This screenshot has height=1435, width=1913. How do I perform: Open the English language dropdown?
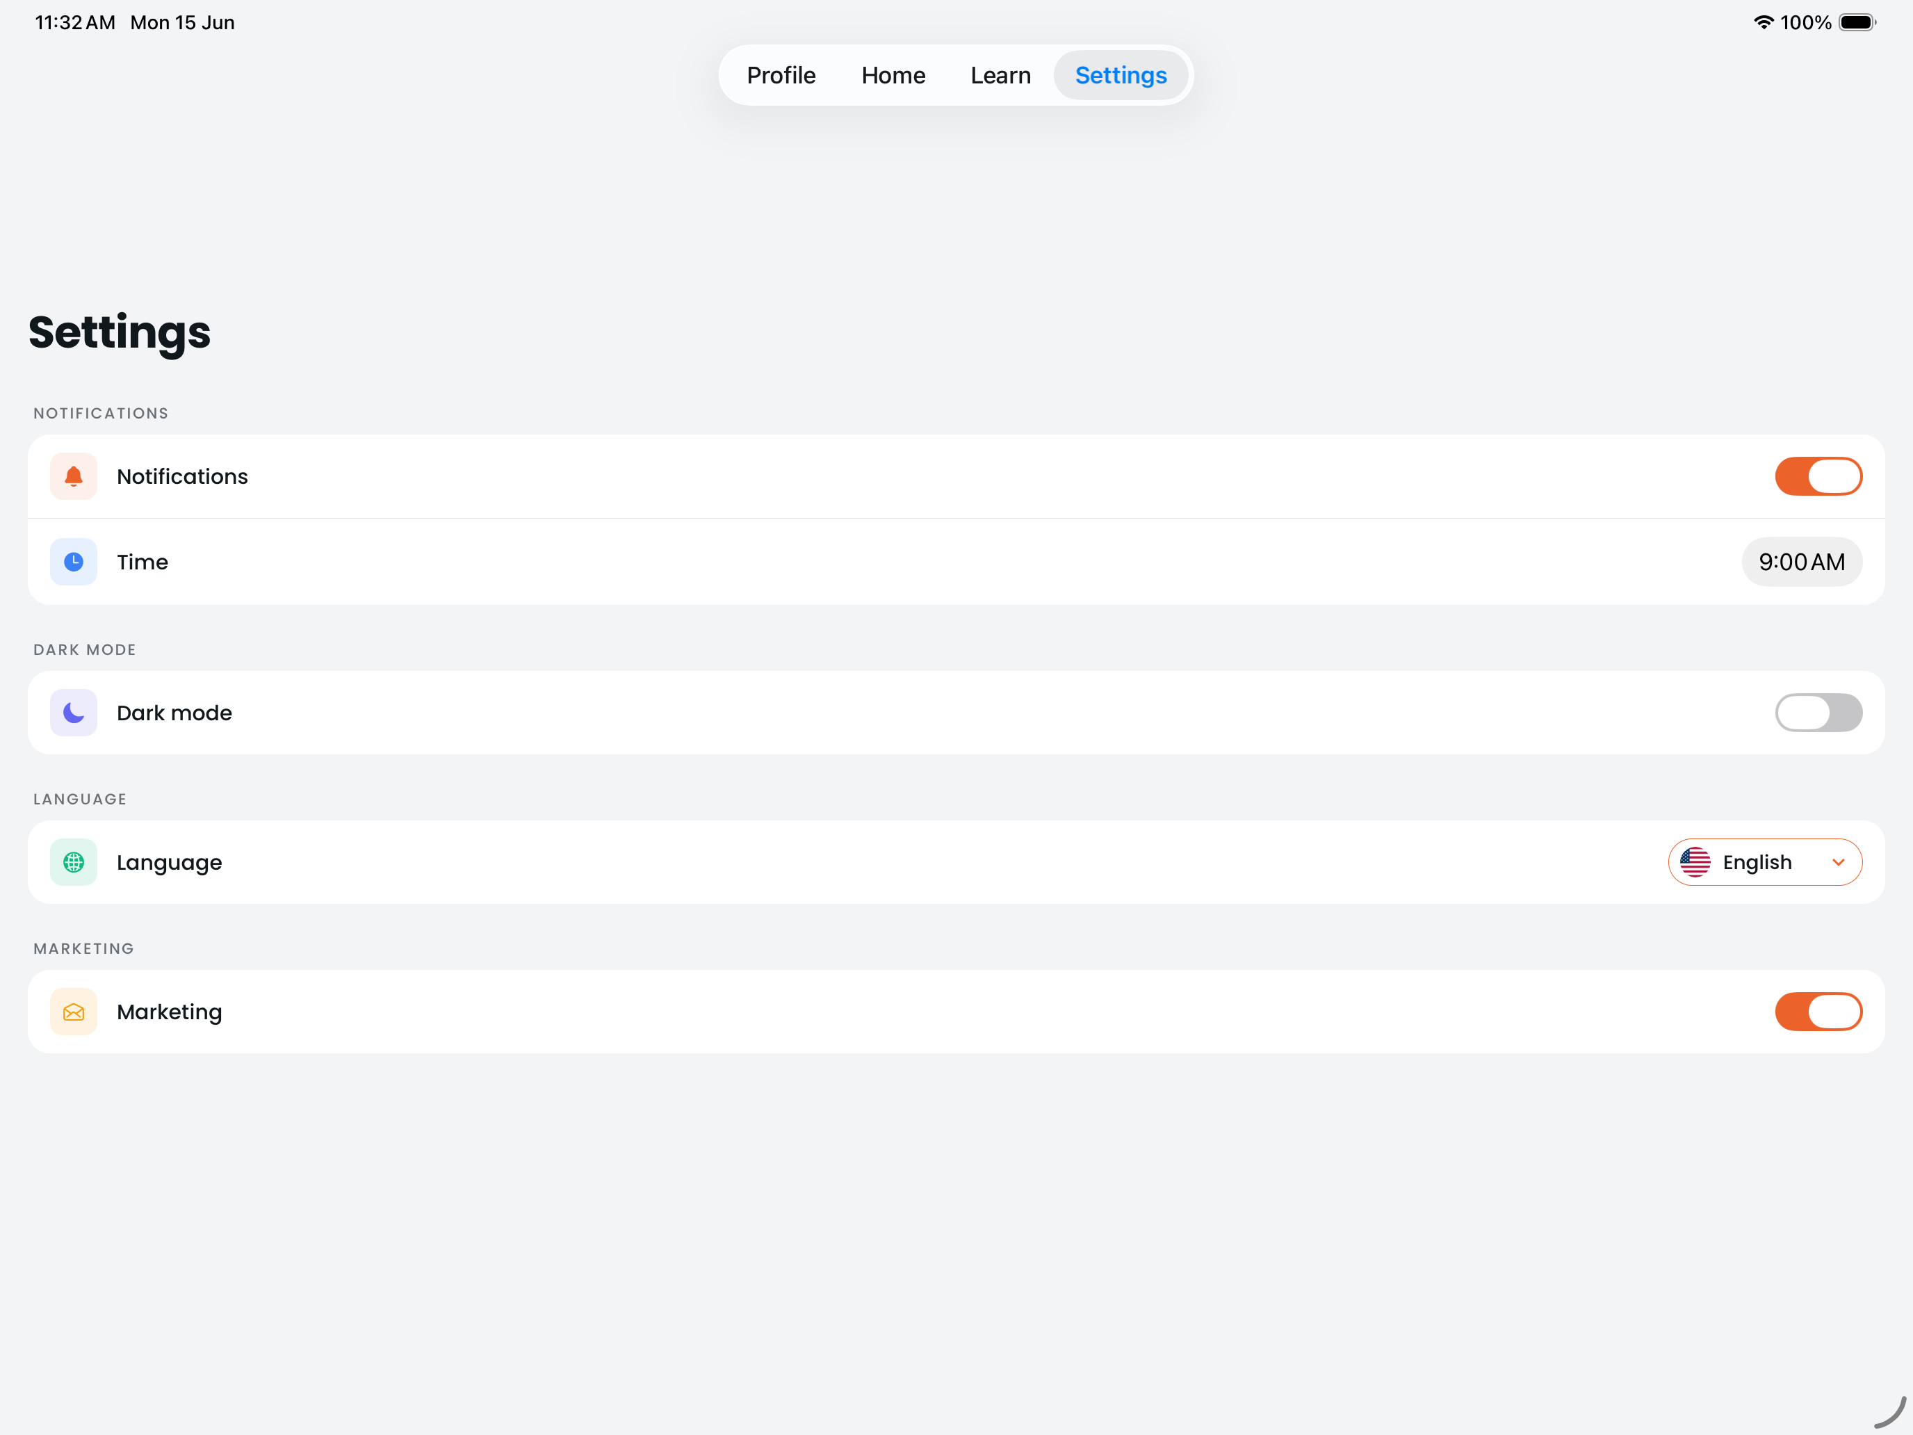1764,862
